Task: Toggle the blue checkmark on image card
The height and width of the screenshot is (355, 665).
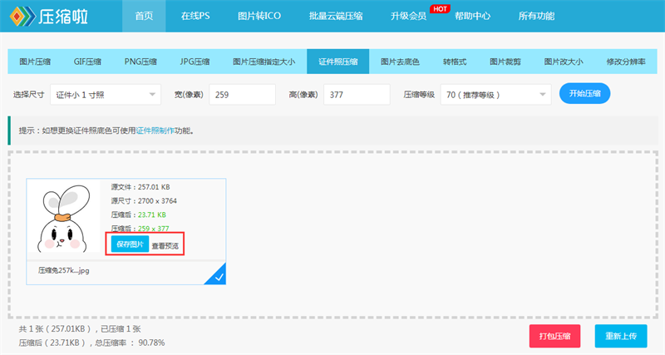Action: click(217, 275)
